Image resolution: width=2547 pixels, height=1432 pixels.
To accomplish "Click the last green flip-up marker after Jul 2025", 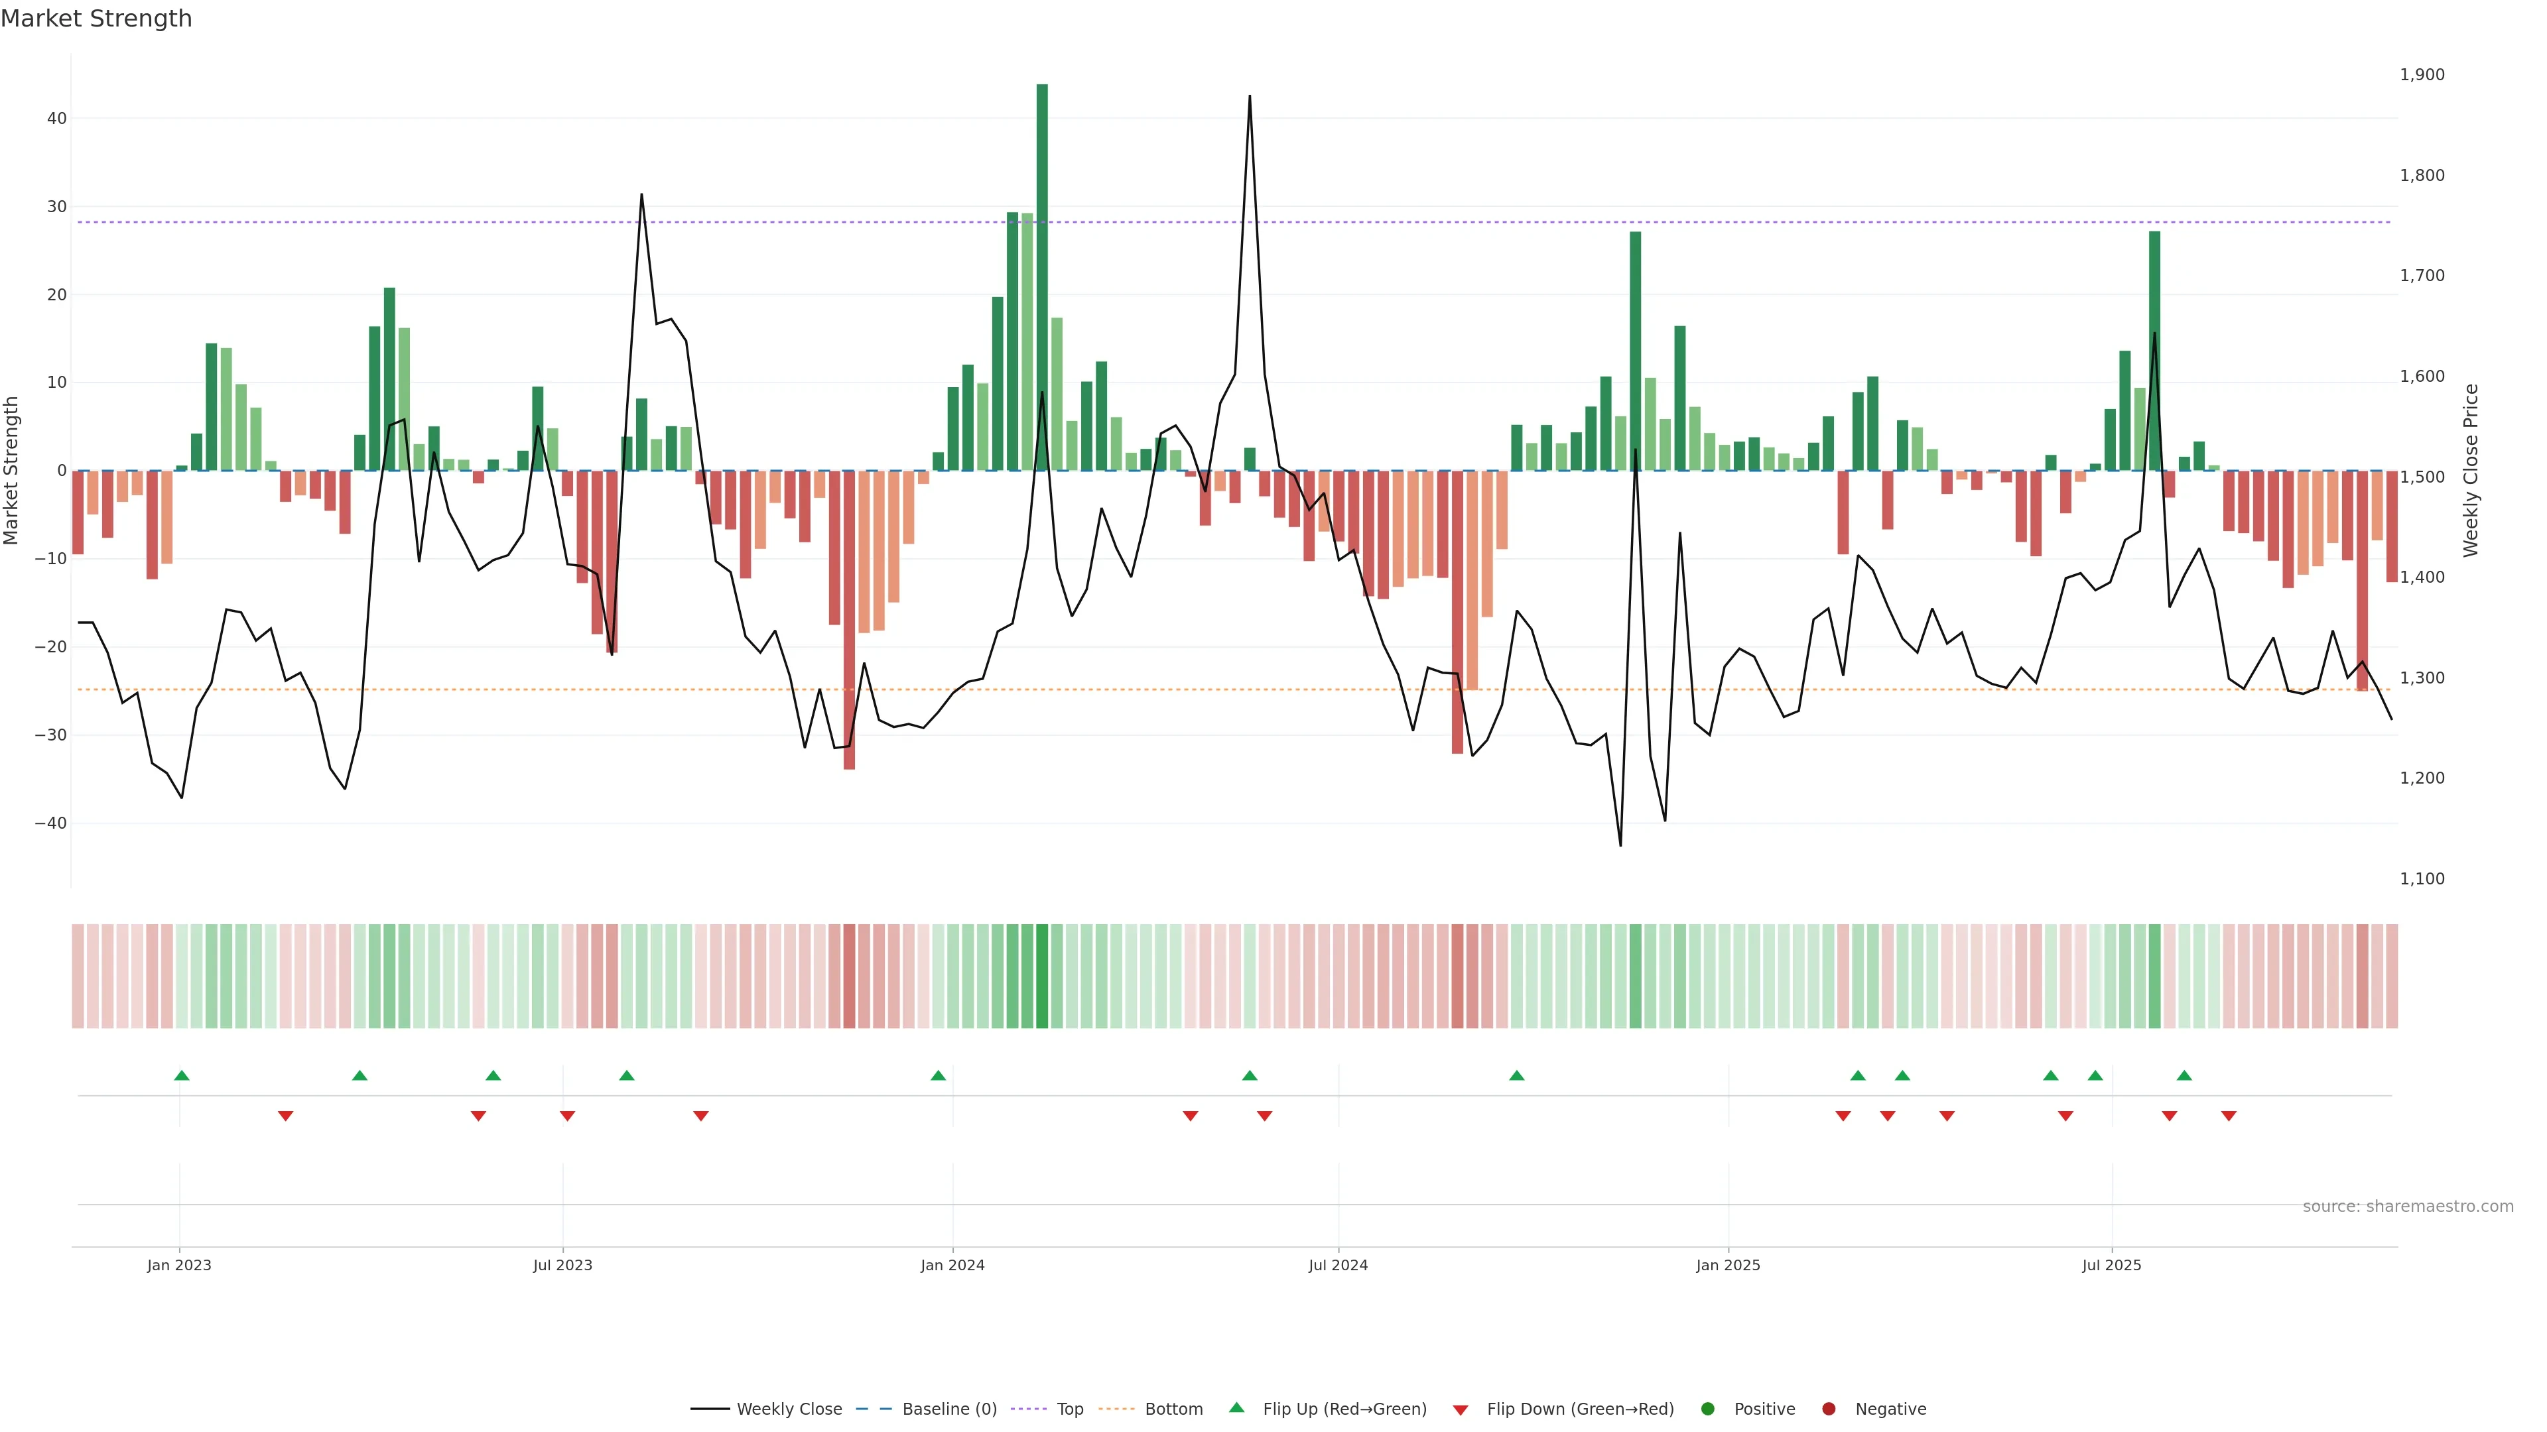I will (x=2184, y=1075).
